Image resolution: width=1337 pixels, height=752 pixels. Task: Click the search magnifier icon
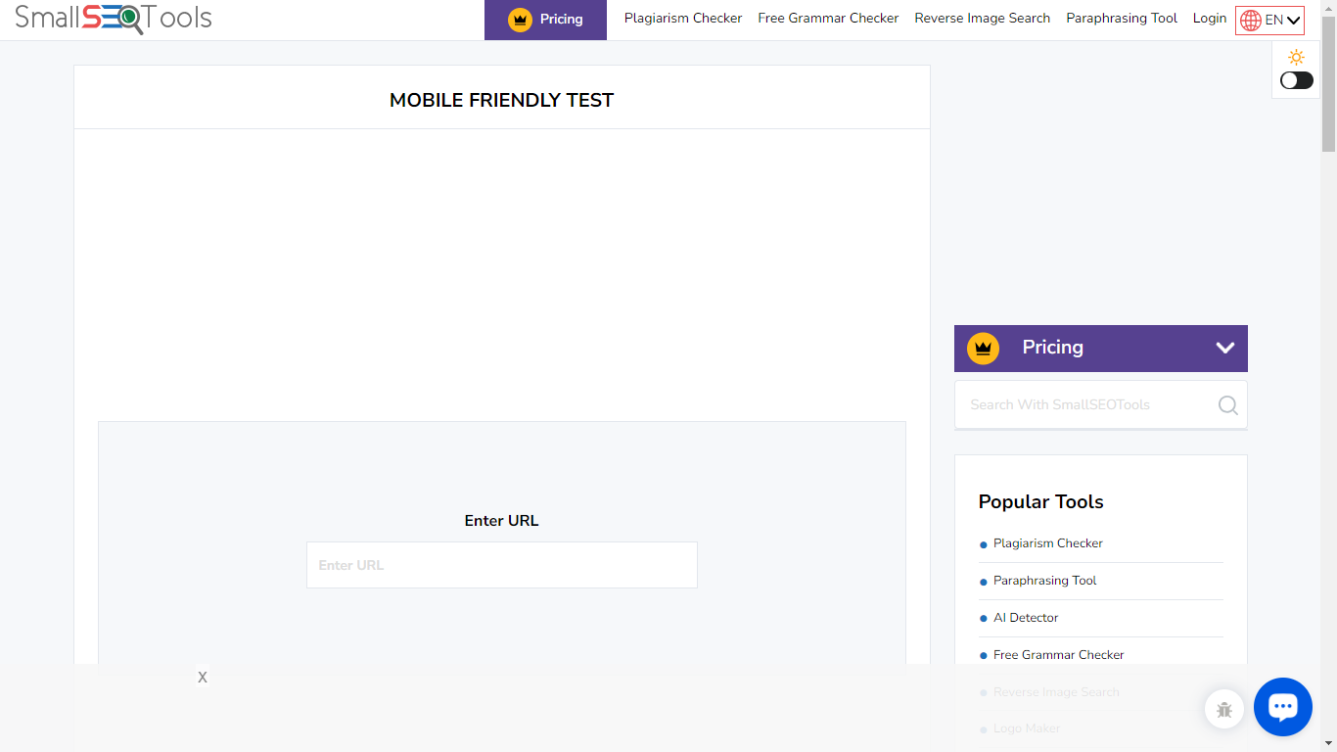click(1227, 405)
